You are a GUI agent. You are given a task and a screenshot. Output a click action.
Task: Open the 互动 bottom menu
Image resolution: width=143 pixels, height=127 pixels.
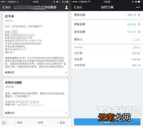click(61, 123)
